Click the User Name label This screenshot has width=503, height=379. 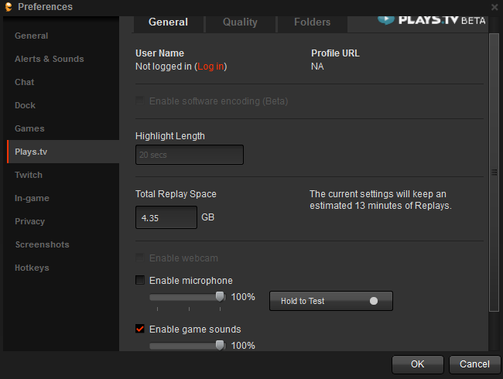click(159, 53)
